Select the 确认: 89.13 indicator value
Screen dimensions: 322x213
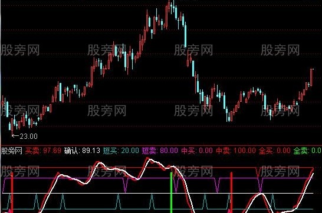coord(82,151)
